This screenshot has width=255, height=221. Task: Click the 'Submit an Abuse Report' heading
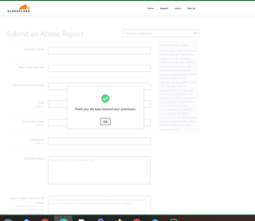pos(45,34)
